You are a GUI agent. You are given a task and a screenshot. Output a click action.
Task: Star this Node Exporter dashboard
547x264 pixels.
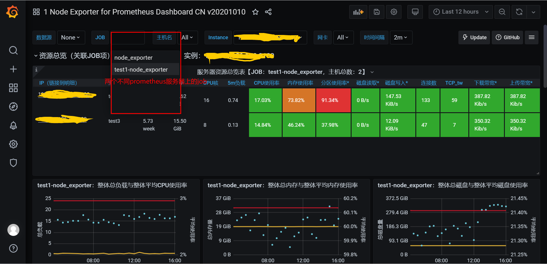255,12
